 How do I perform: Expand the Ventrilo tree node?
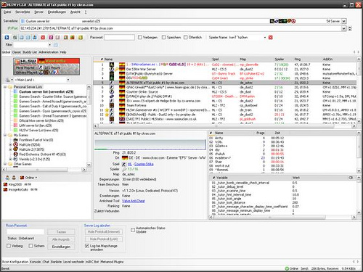click(10, 159)
